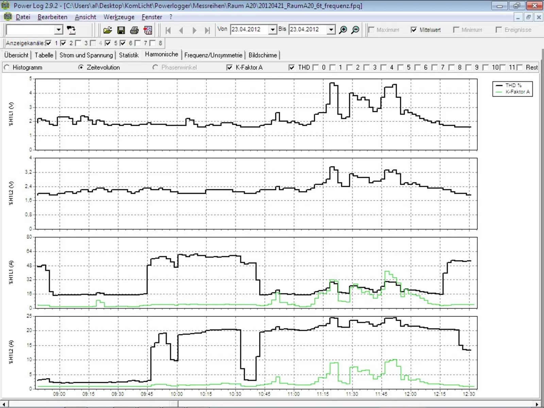Switch to the Statistik tab
The width and height of the screenshot is (544, 408).
coord(129,55)
